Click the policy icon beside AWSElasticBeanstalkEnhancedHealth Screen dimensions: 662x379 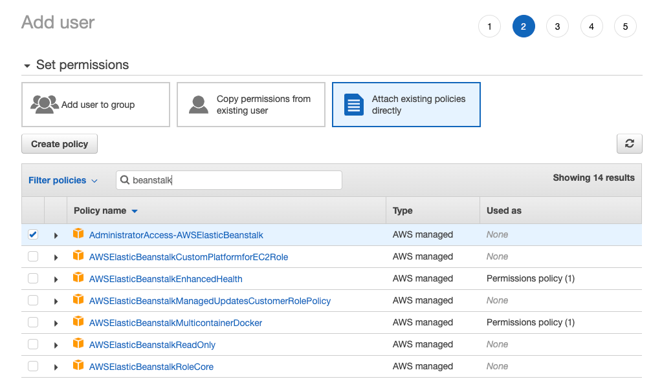[x=78, y=277]
